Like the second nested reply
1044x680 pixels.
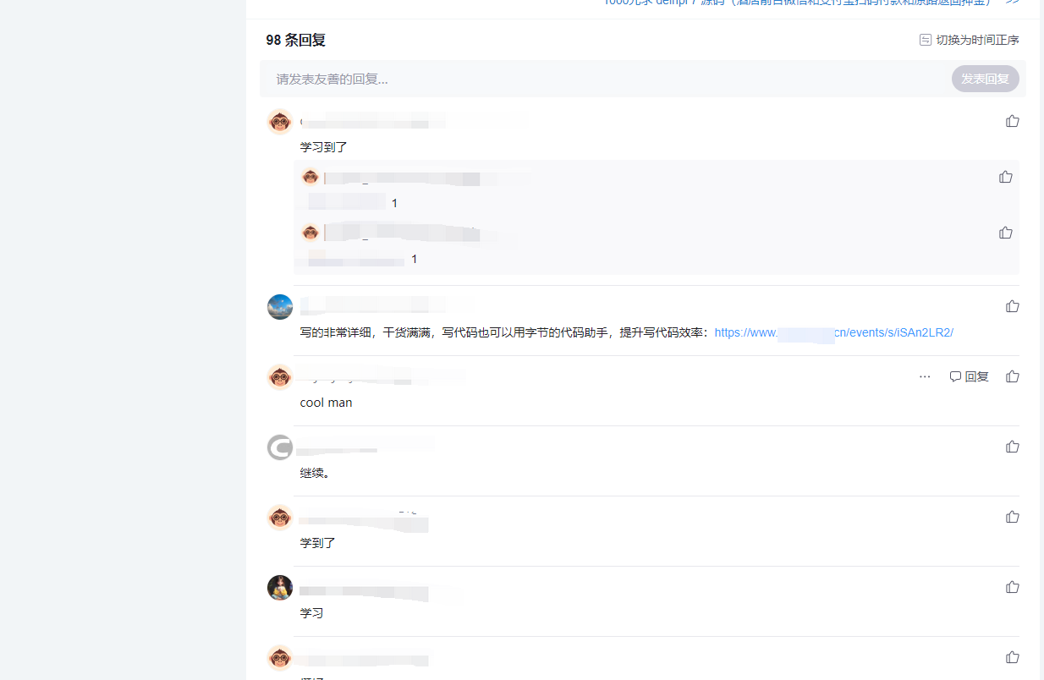click(x=1005, y=233)
